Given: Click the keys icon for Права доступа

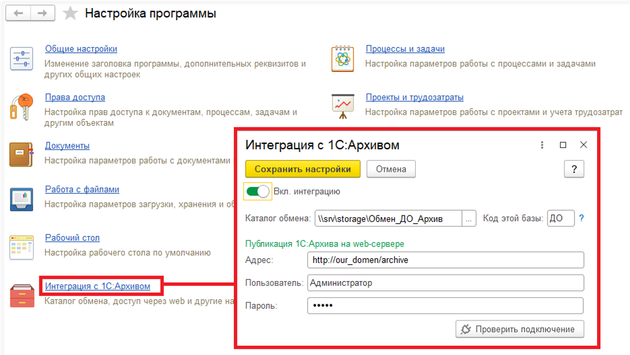Looking at the screenshot, I should [x=21, y=107].
